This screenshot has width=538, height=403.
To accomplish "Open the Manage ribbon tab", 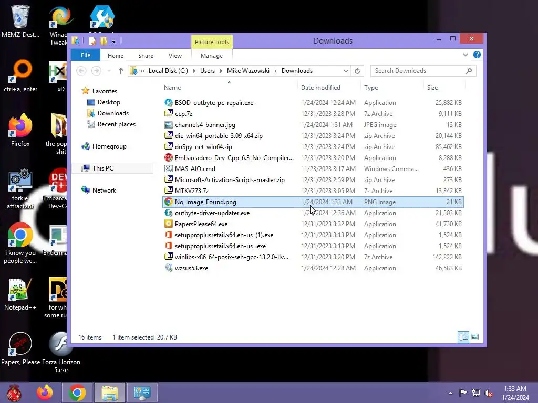I will click(x=212, y=56).
